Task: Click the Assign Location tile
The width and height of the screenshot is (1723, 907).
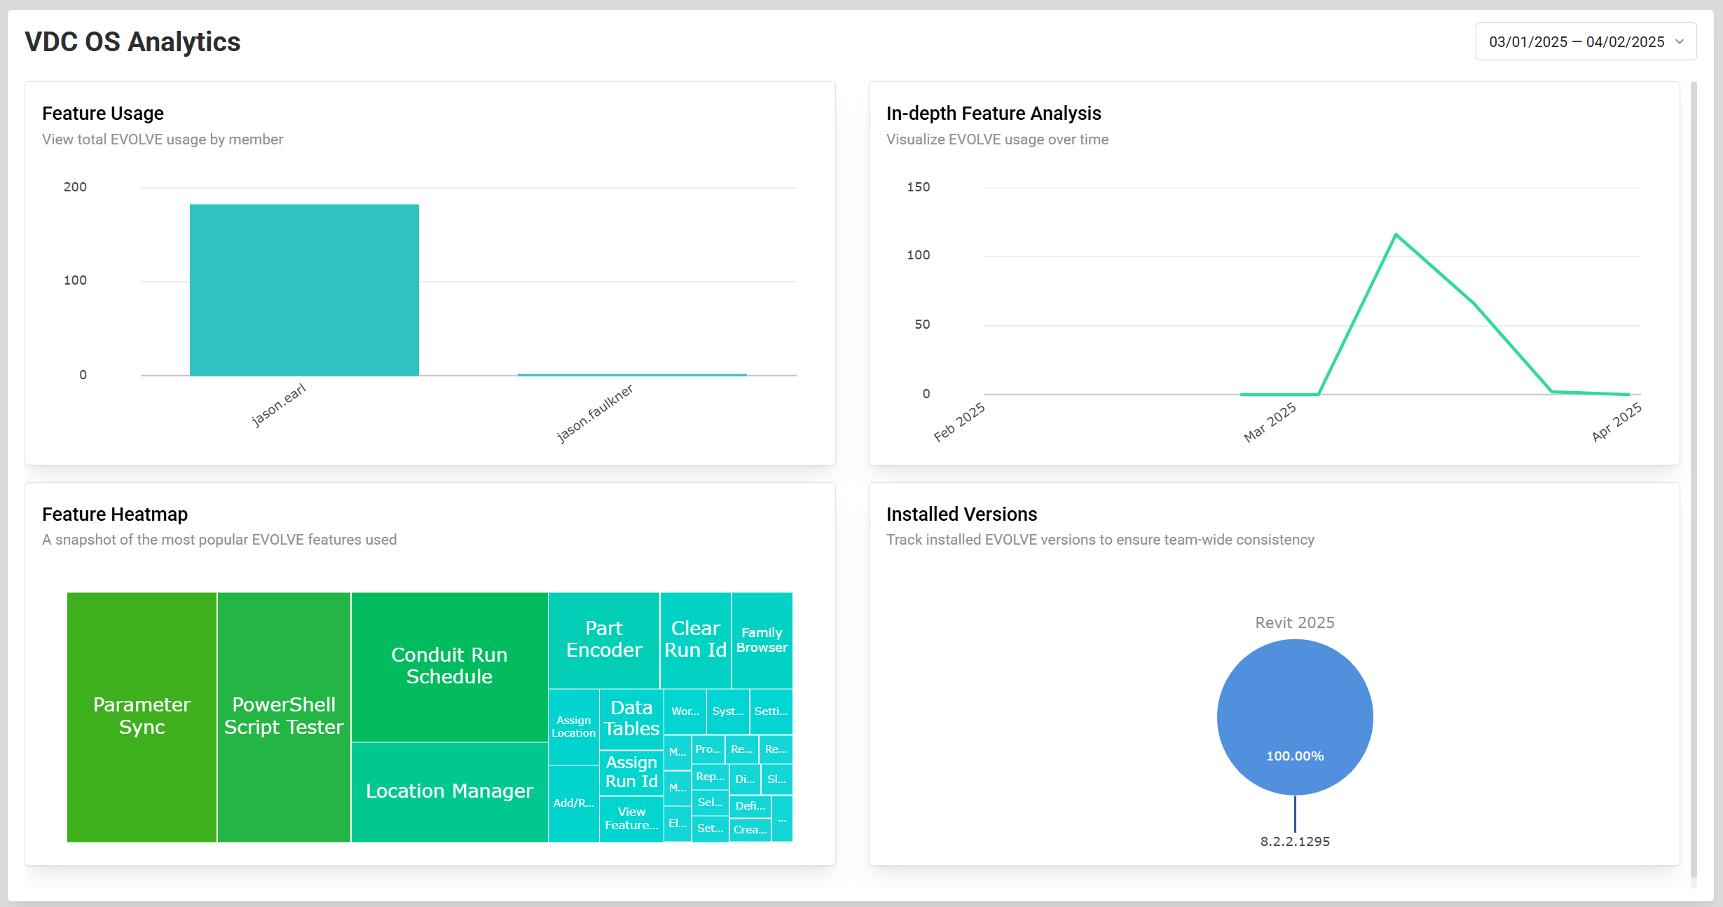Action: pyautogui.click(x=573, y=726)
